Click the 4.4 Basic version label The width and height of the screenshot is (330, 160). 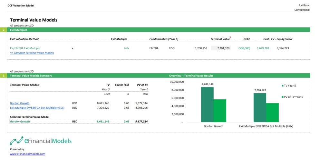(304, 5)
